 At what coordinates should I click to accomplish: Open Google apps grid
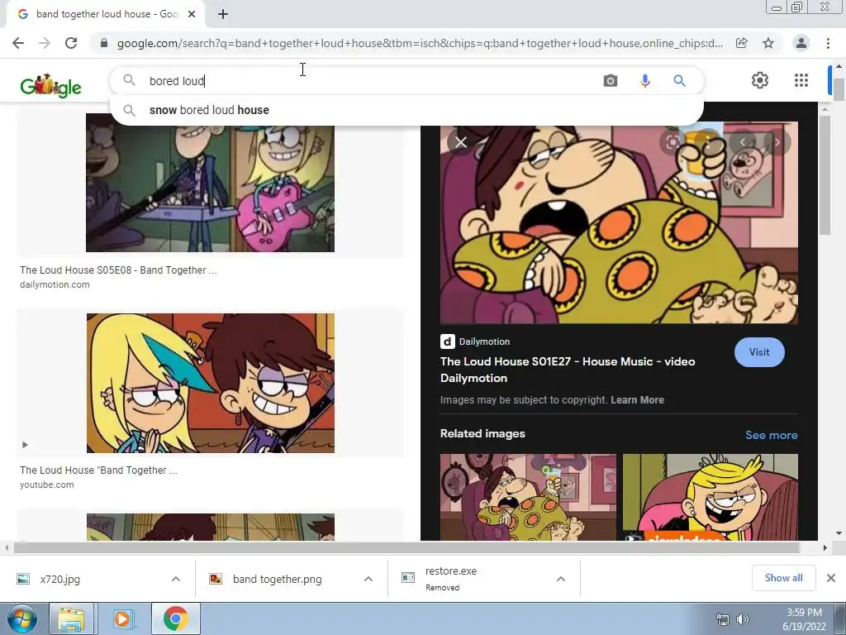coord(801,80)
